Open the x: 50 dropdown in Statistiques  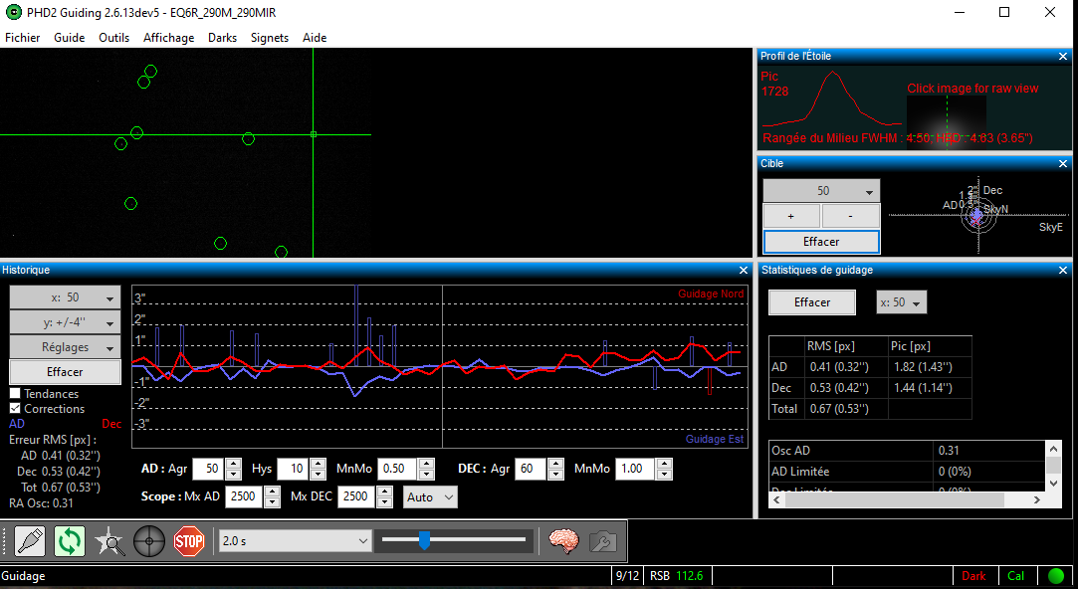pyautogui.click(x=901, y=302)
